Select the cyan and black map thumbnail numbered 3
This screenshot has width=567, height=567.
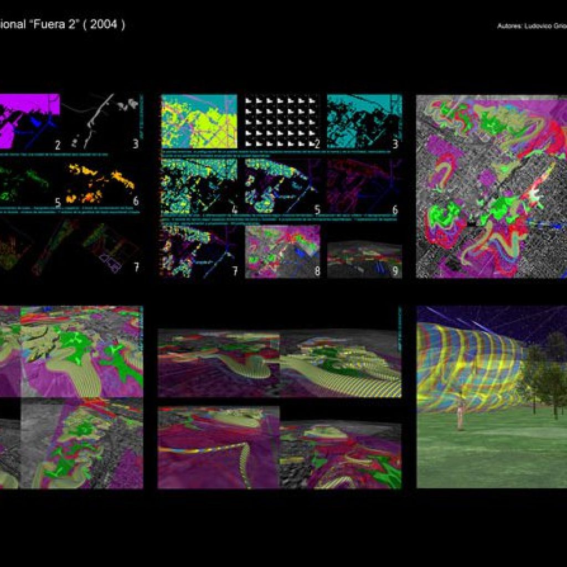click(364, 121)
